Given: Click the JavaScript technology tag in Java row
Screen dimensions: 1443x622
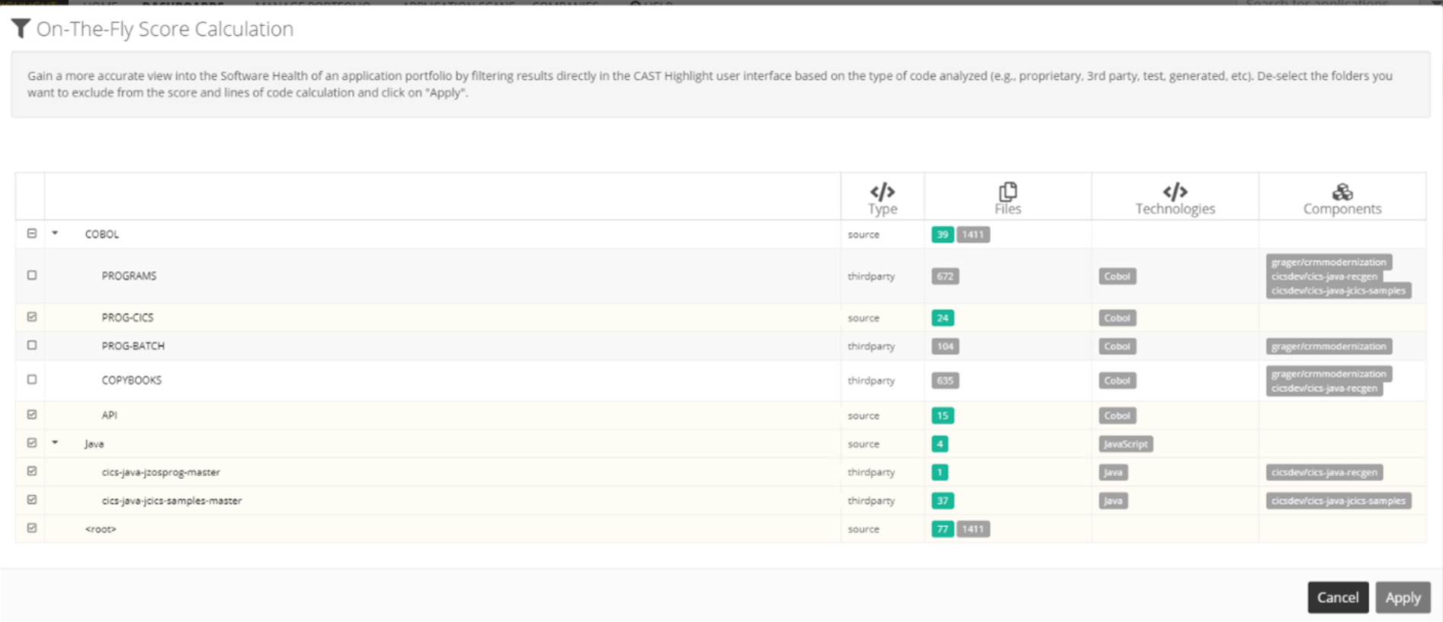Looking at the screenshot, I should [1125, 444].
